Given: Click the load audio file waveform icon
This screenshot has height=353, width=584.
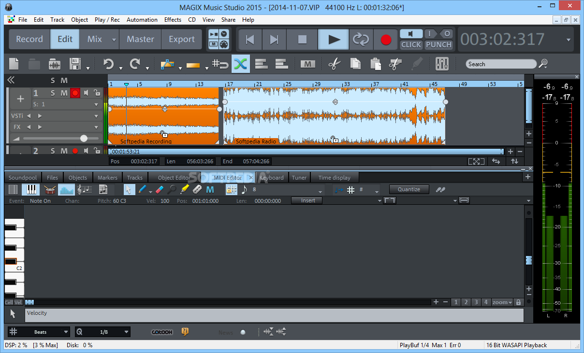Looking at the screenshot, I should (55, 64).
